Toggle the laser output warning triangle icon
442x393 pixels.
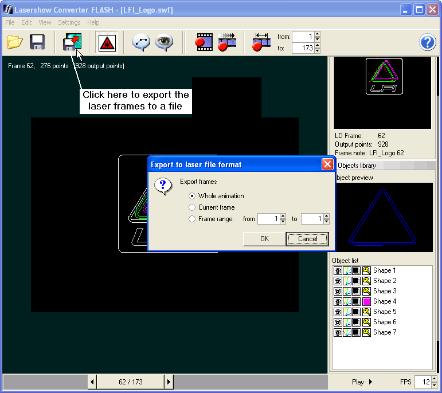click(x=107, y=43)
